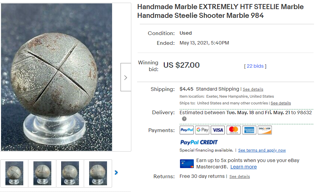
Task: Open shipping See details link
Action: tap(253, 89)
